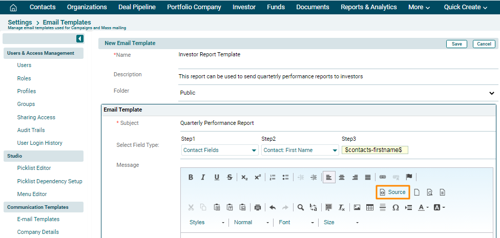Viewport: 500px width, 238px height.
Task: Expand the Font dropdown in editor
Action: point(297,223)
